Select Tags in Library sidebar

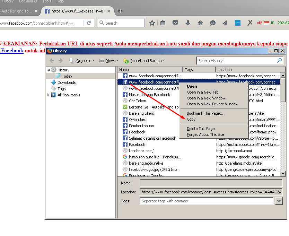(x=62, y=89)
